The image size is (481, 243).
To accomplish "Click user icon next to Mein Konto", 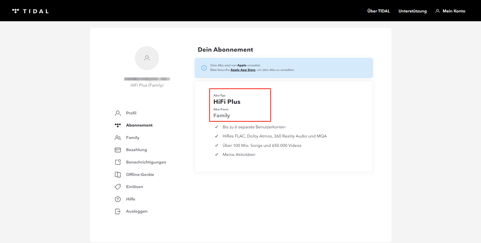I will [x=437, y=11].
